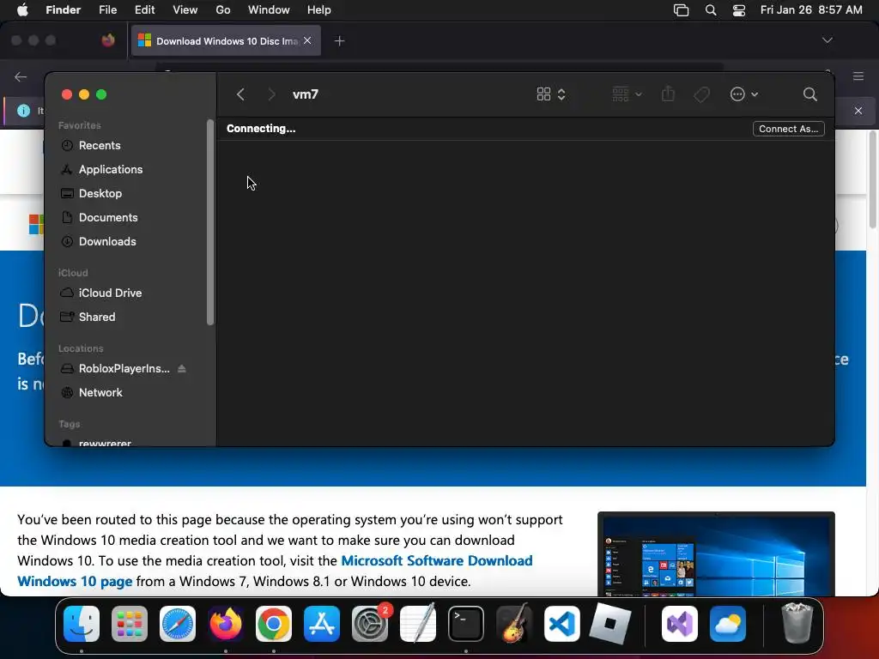879x659 pixels.
Task: Click the Share toolbar icon
Action: (668, 94)
